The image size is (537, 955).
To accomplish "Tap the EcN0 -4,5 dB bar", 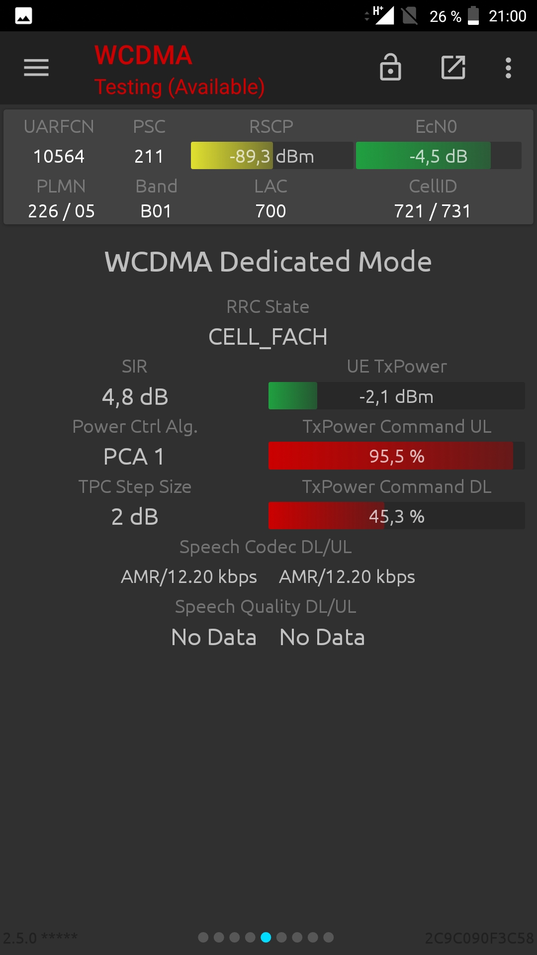I will click(x=439, y=156).
